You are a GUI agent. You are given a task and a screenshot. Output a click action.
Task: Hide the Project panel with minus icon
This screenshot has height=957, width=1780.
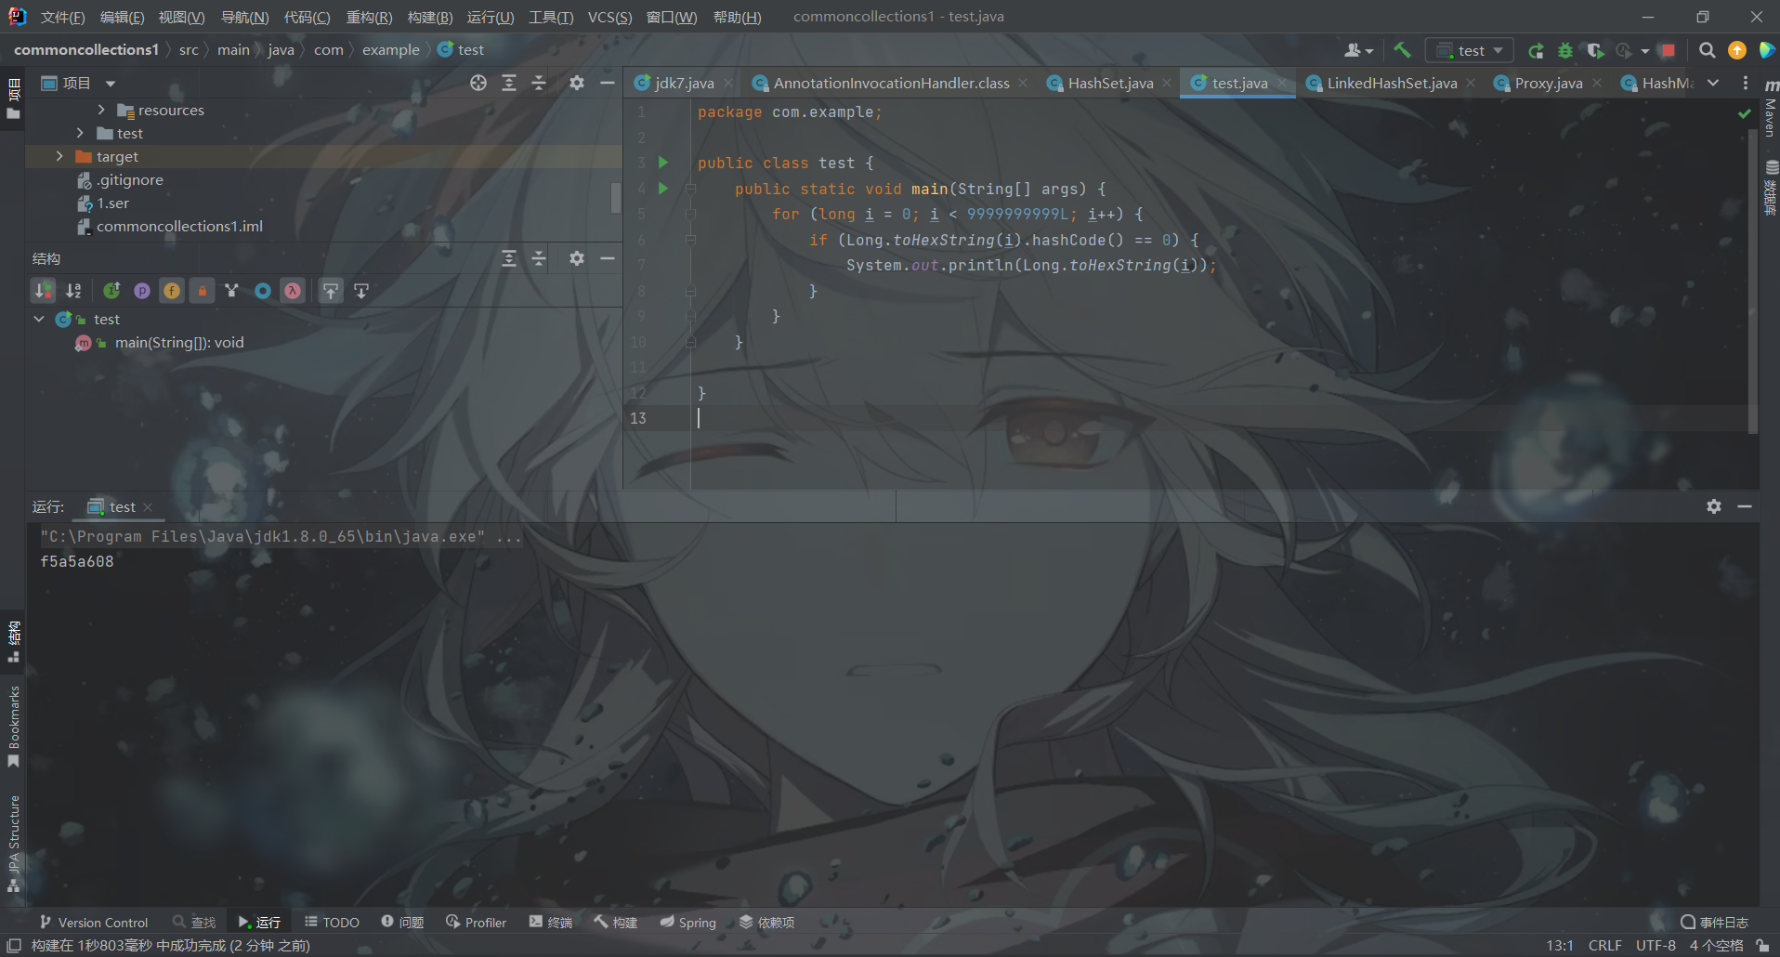click(x=608, y=83)
